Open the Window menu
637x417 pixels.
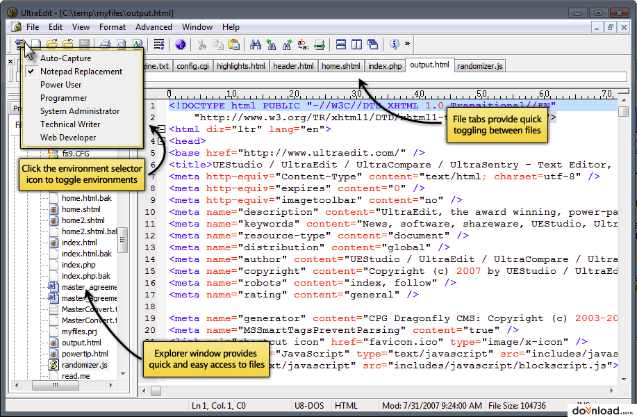tap(197, 27)
